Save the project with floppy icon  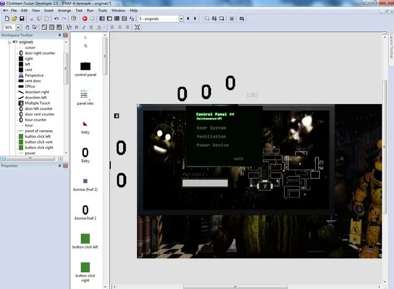coord(22,18)
